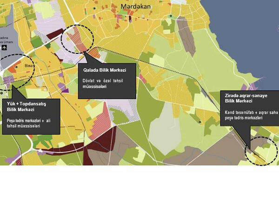Click the black dot marker near Bina
This screenshot has width=279, height=214.
(x=16, y=67)
